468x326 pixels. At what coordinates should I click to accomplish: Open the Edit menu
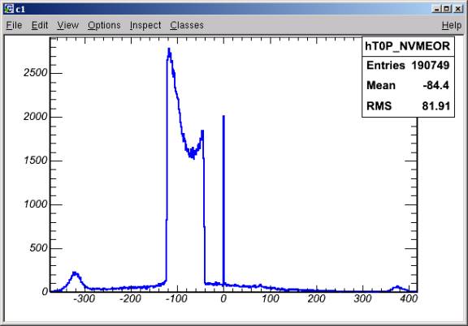click(40, 25)
